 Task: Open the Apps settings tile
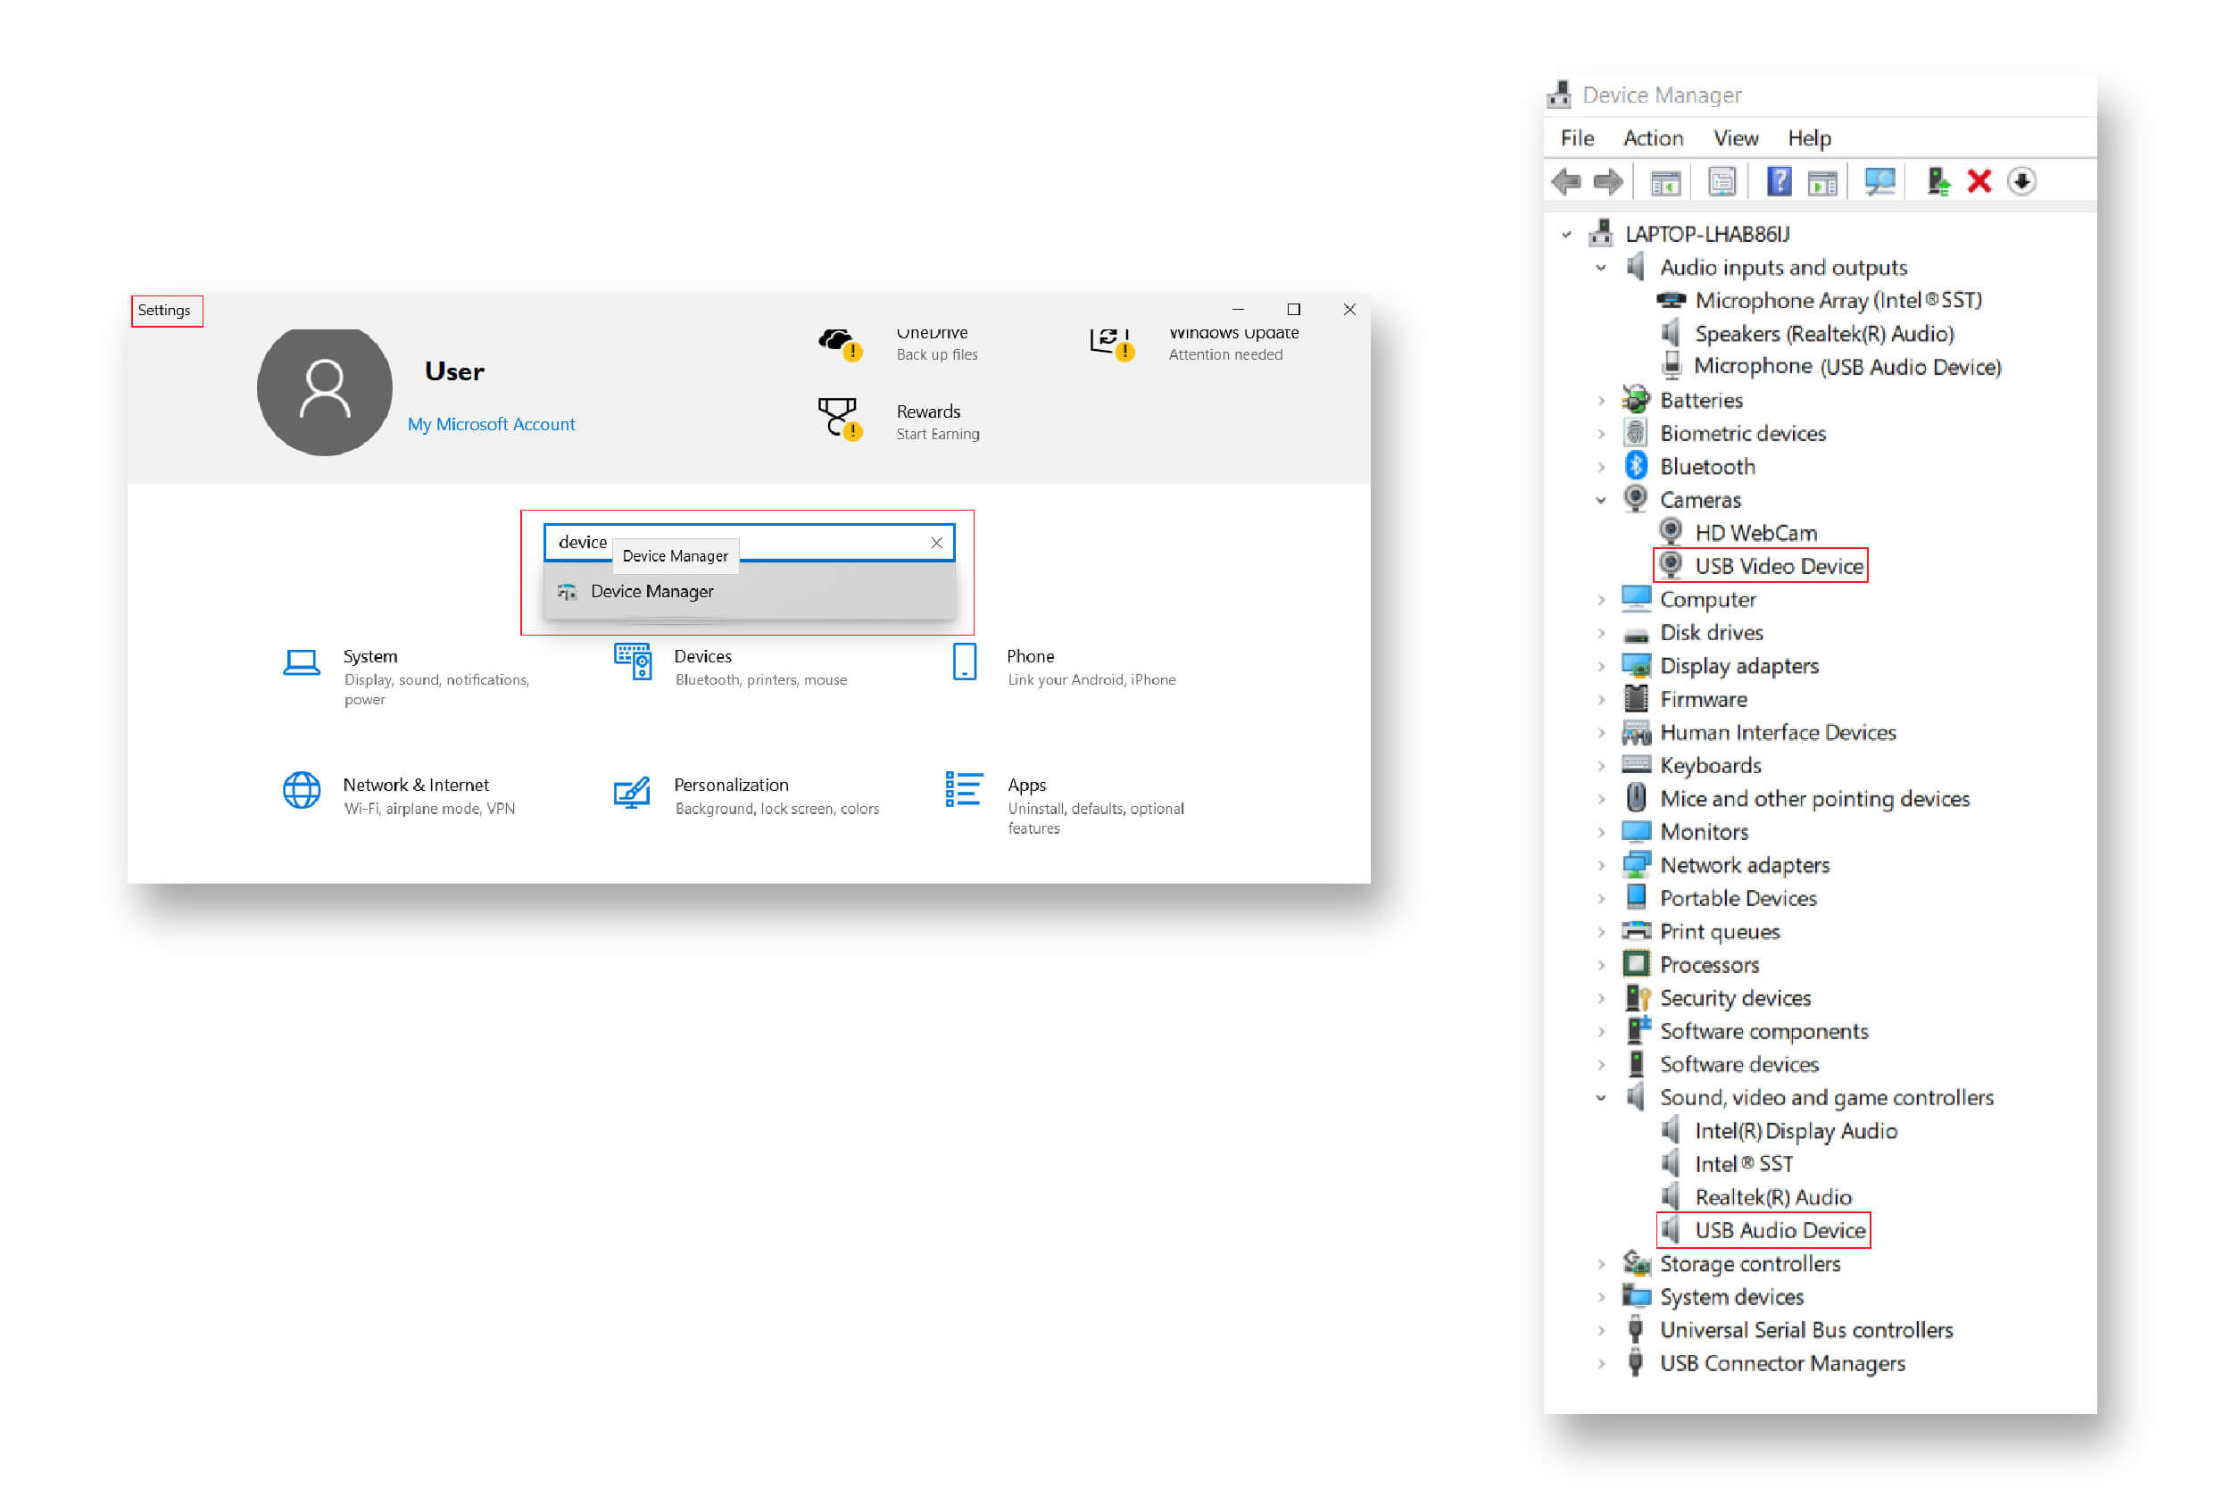[x=1065, y=804]
